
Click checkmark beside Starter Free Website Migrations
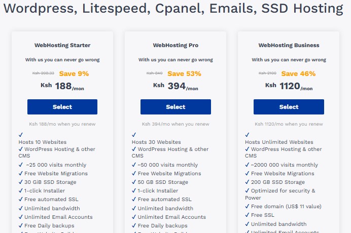click(20, 173)
